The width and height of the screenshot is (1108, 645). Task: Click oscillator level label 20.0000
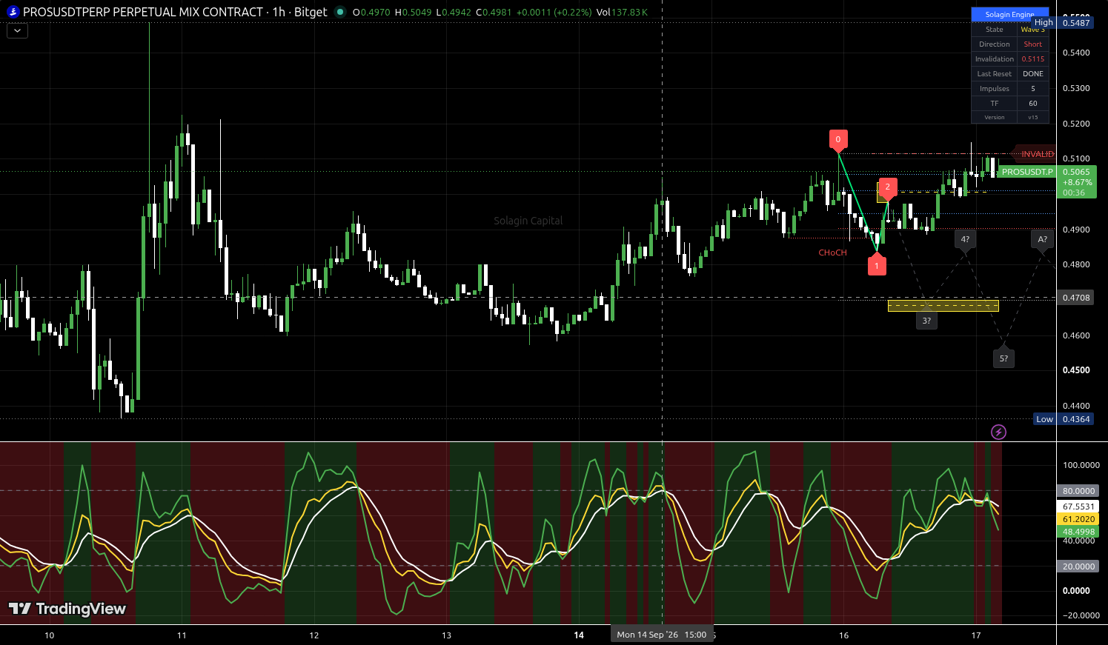click(x=1078, y=567)
